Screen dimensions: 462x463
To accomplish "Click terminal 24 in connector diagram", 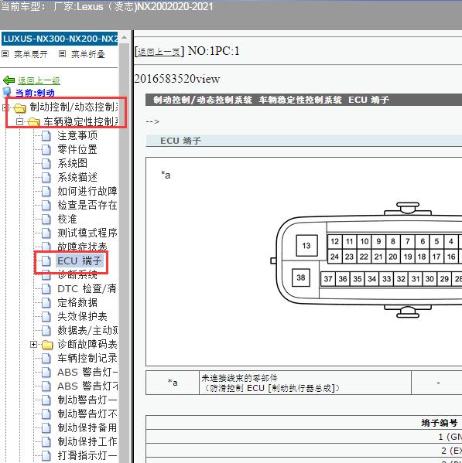I will pos(334,257).
